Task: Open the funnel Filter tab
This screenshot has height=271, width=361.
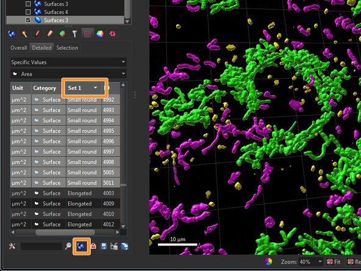Action: point(74,34)
